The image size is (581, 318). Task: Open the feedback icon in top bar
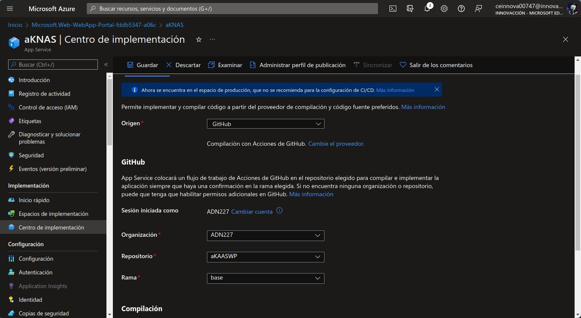(x=478, y=9)
